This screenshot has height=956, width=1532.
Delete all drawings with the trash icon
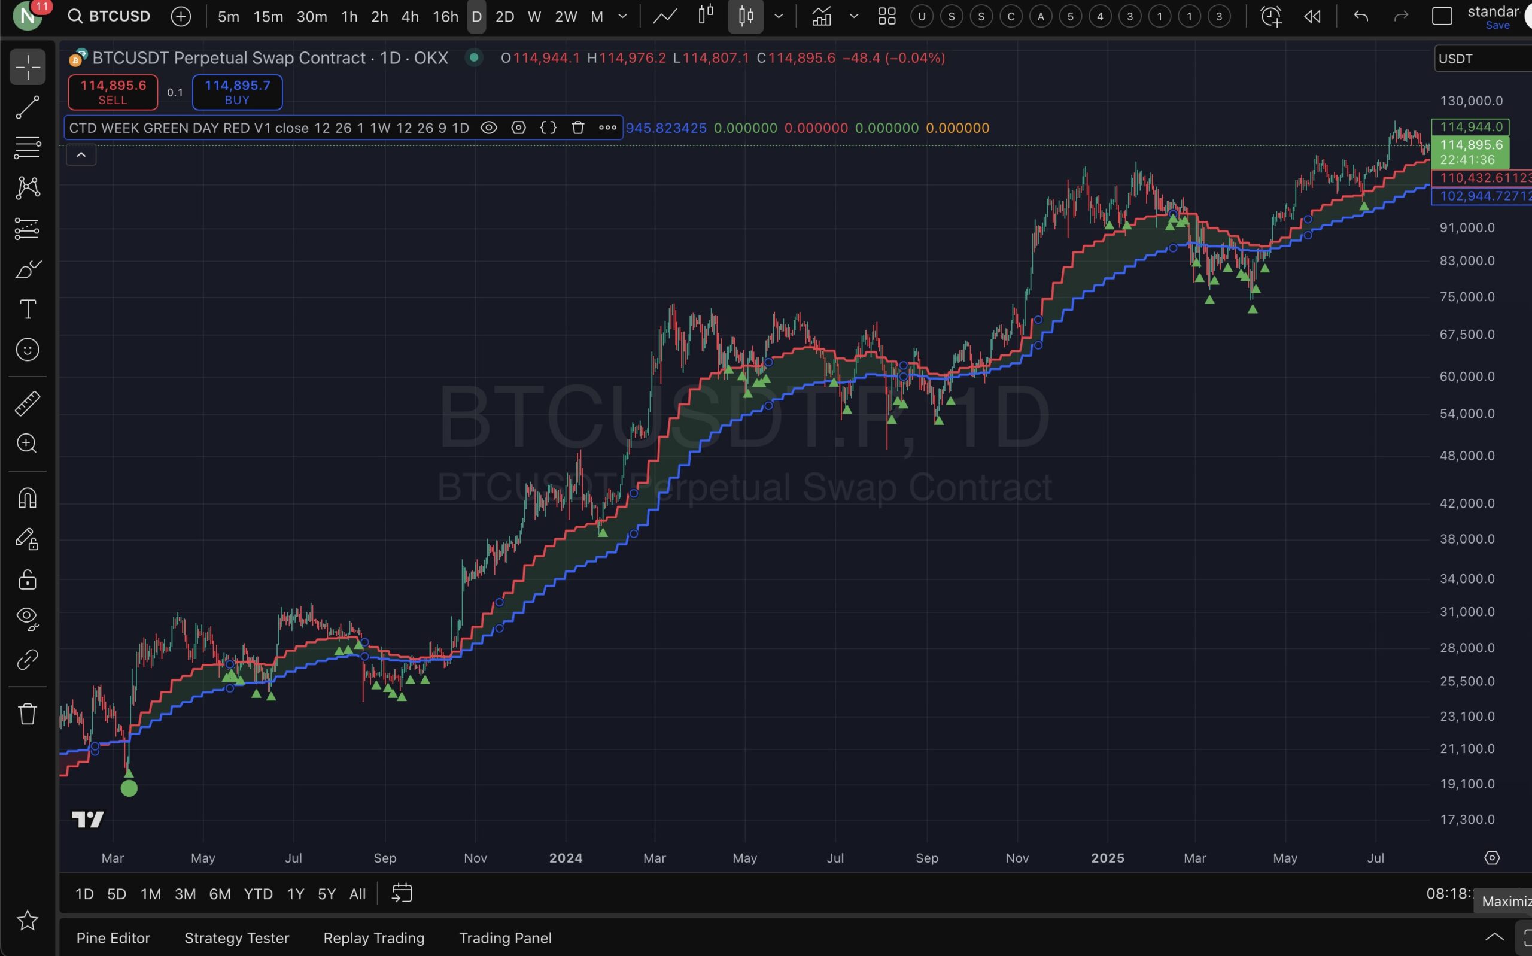[x=27, y=713]
